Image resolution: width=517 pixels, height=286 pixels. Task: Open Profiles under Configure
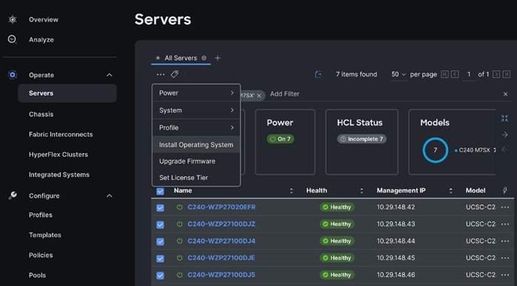tap(41, 215)
